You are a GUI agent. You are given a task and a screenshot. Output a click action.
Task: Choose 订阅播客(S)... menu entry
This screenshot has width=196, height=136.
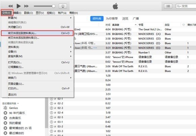[37, 67]
